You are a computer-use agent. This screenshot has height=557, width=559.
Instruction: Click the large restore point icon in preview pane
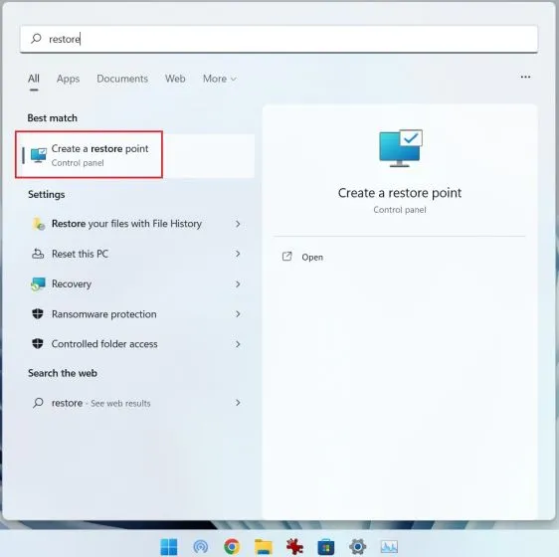coord(401,148)
